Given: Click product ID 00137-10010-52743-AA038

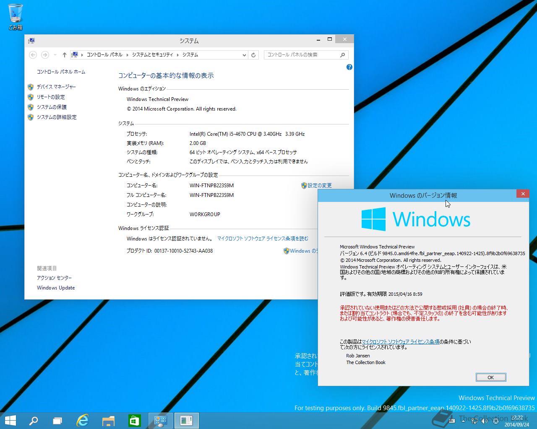Looking at the screenshot, I should coord(183,251).
